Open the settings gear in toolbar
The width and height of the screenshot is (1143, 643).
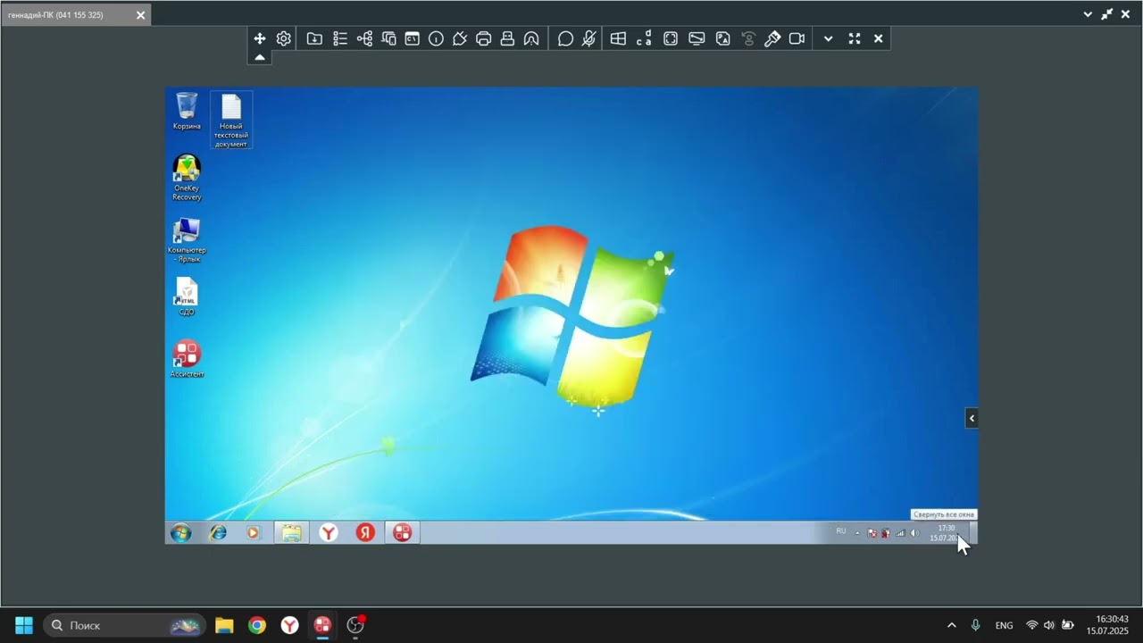[283, 38]
